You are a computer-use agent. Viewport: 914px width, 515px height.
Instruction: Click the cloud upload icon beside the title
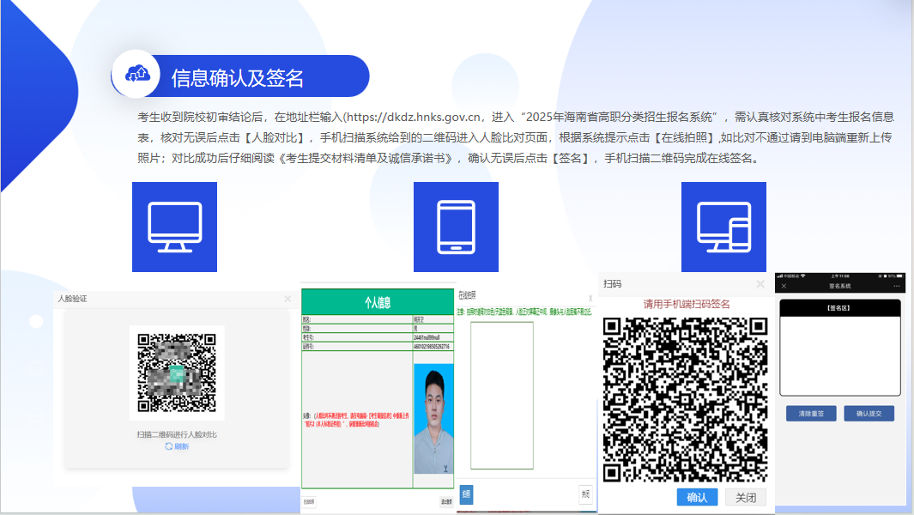138,76
